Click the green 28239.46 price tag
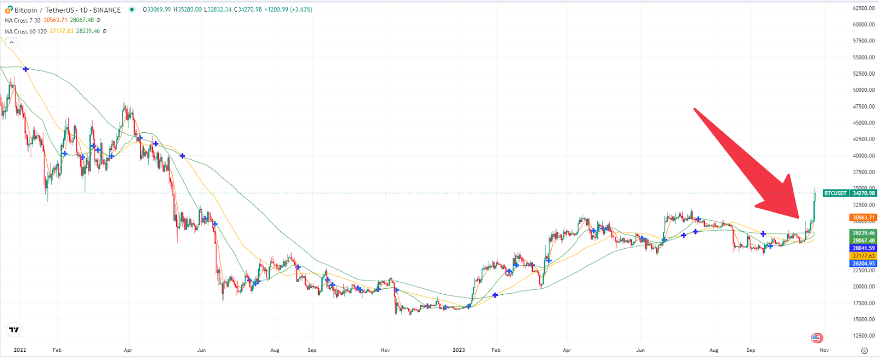The height and width of the screenshot is (358, 879). click(x=864, y=233)
